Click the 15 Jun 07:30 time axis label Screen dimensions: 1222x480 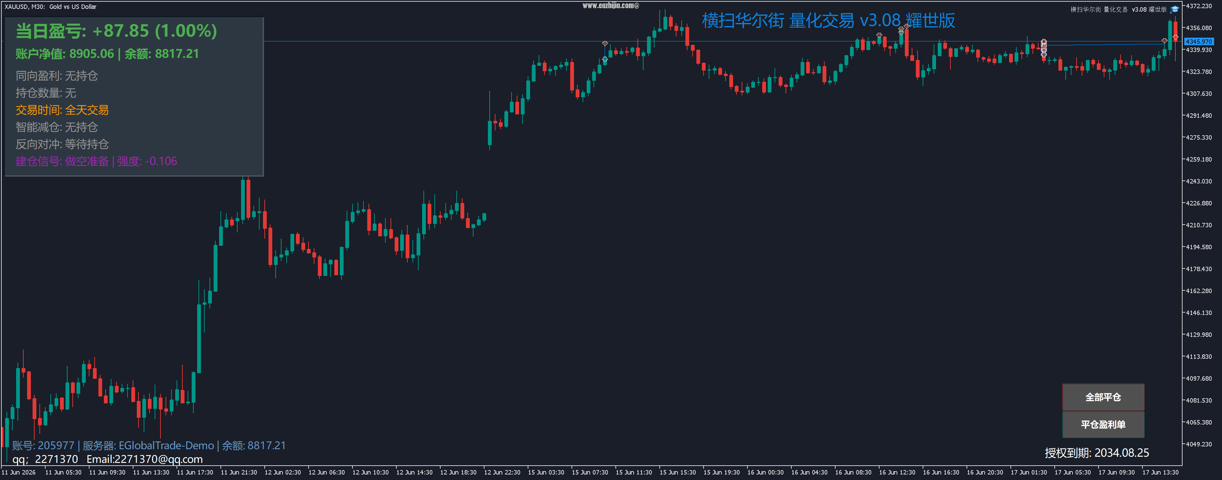tap(590, 472)
